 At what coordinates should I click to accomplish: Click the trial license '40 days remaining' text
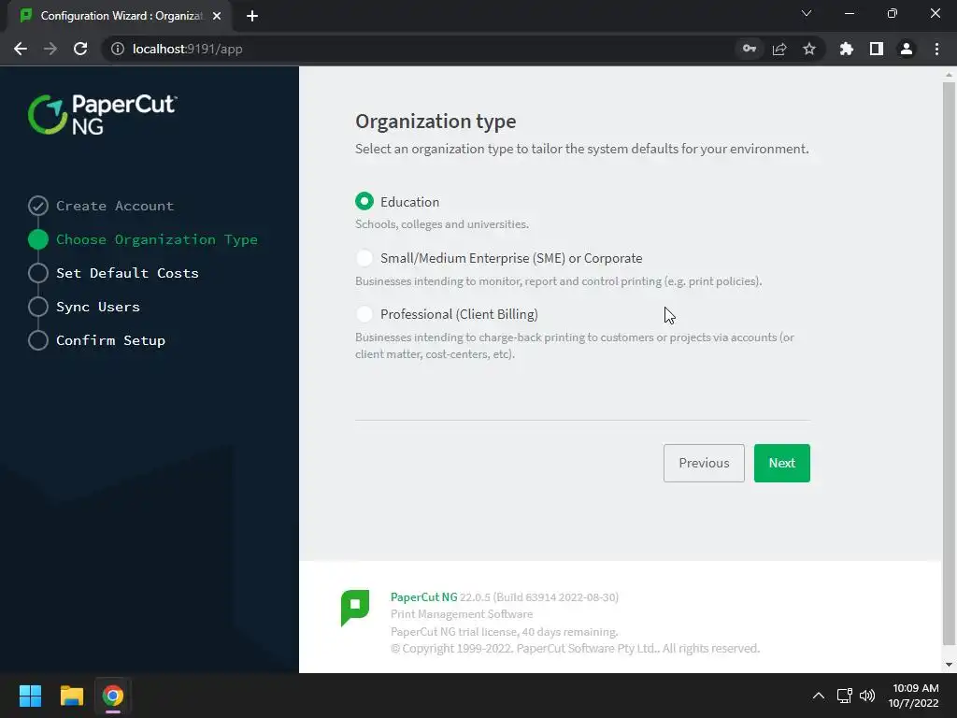(x=504, y=631)
